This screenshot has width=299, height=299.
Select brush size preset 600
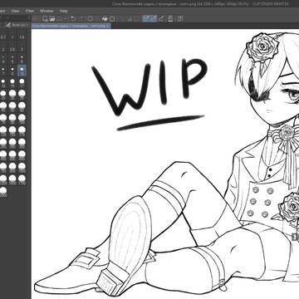coord(22,155)
